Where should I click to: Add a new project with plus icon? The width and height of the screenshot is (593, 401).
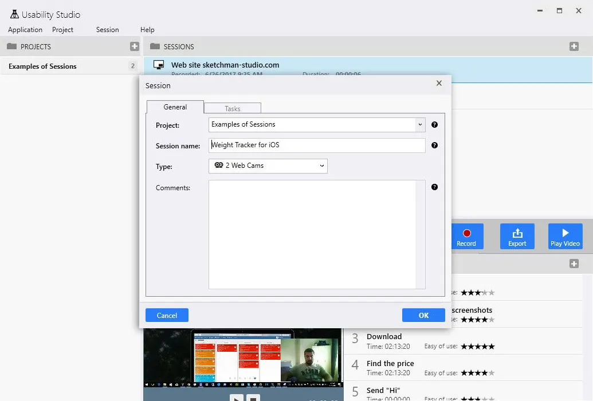pos(134,46)
